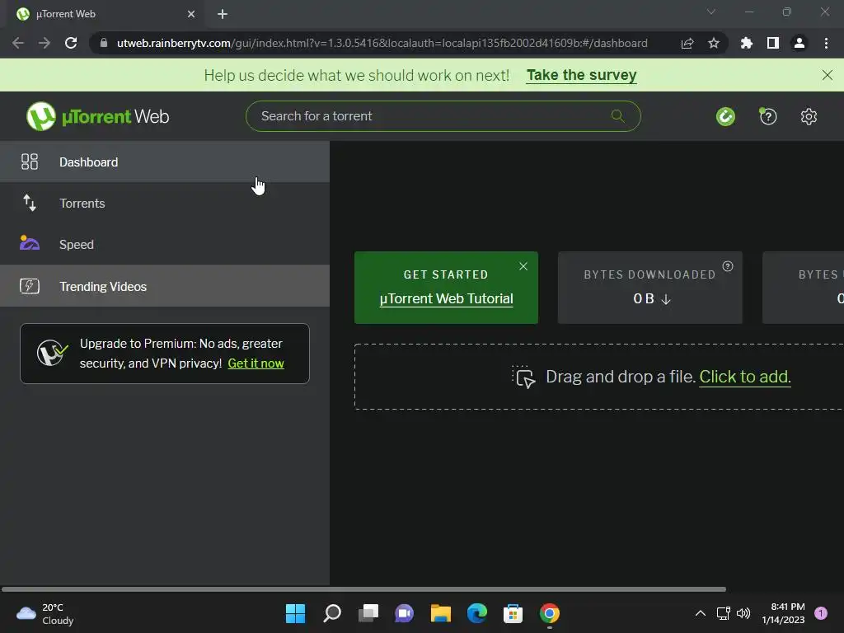Click the drag and drop file icon

[x=523, y=377]
